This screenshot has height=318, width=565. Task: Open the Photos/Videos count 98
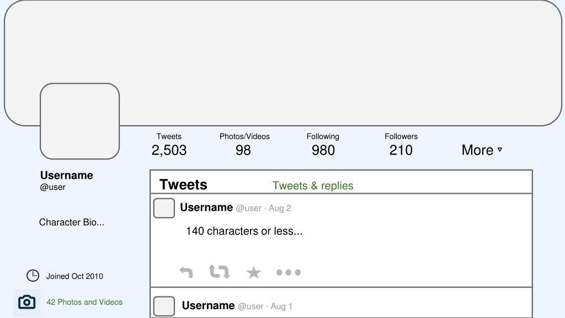point(244,145)
